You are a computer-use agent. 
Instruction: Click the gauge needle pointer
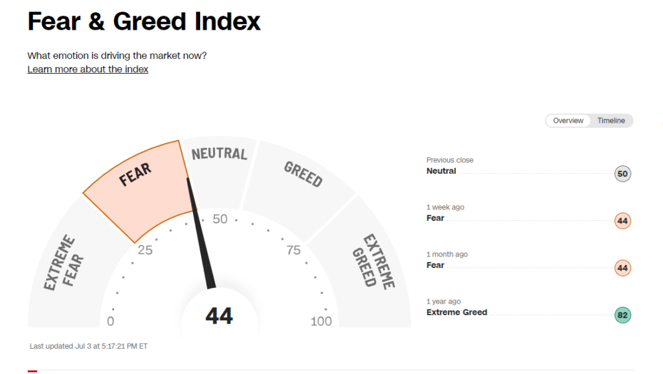[202, 234]
